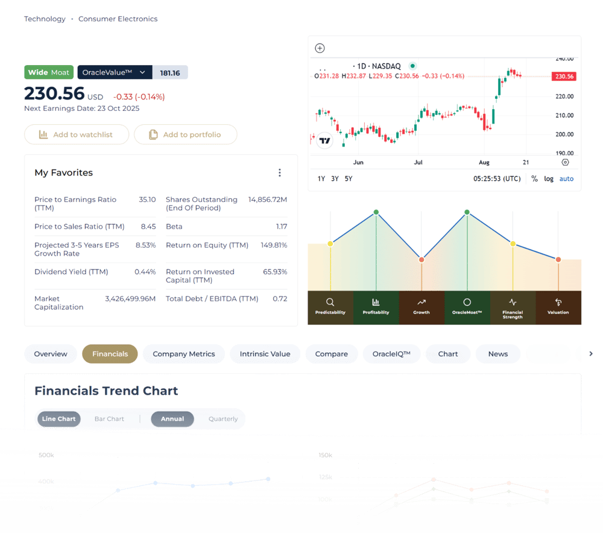Click the plus icon above the price chart

coord(320,48)
